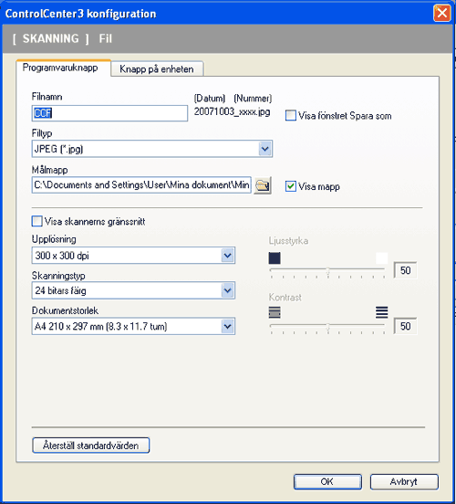Click the high contrast icon under Kontrast
The image size is (456, 504).
tap(381, 312)
